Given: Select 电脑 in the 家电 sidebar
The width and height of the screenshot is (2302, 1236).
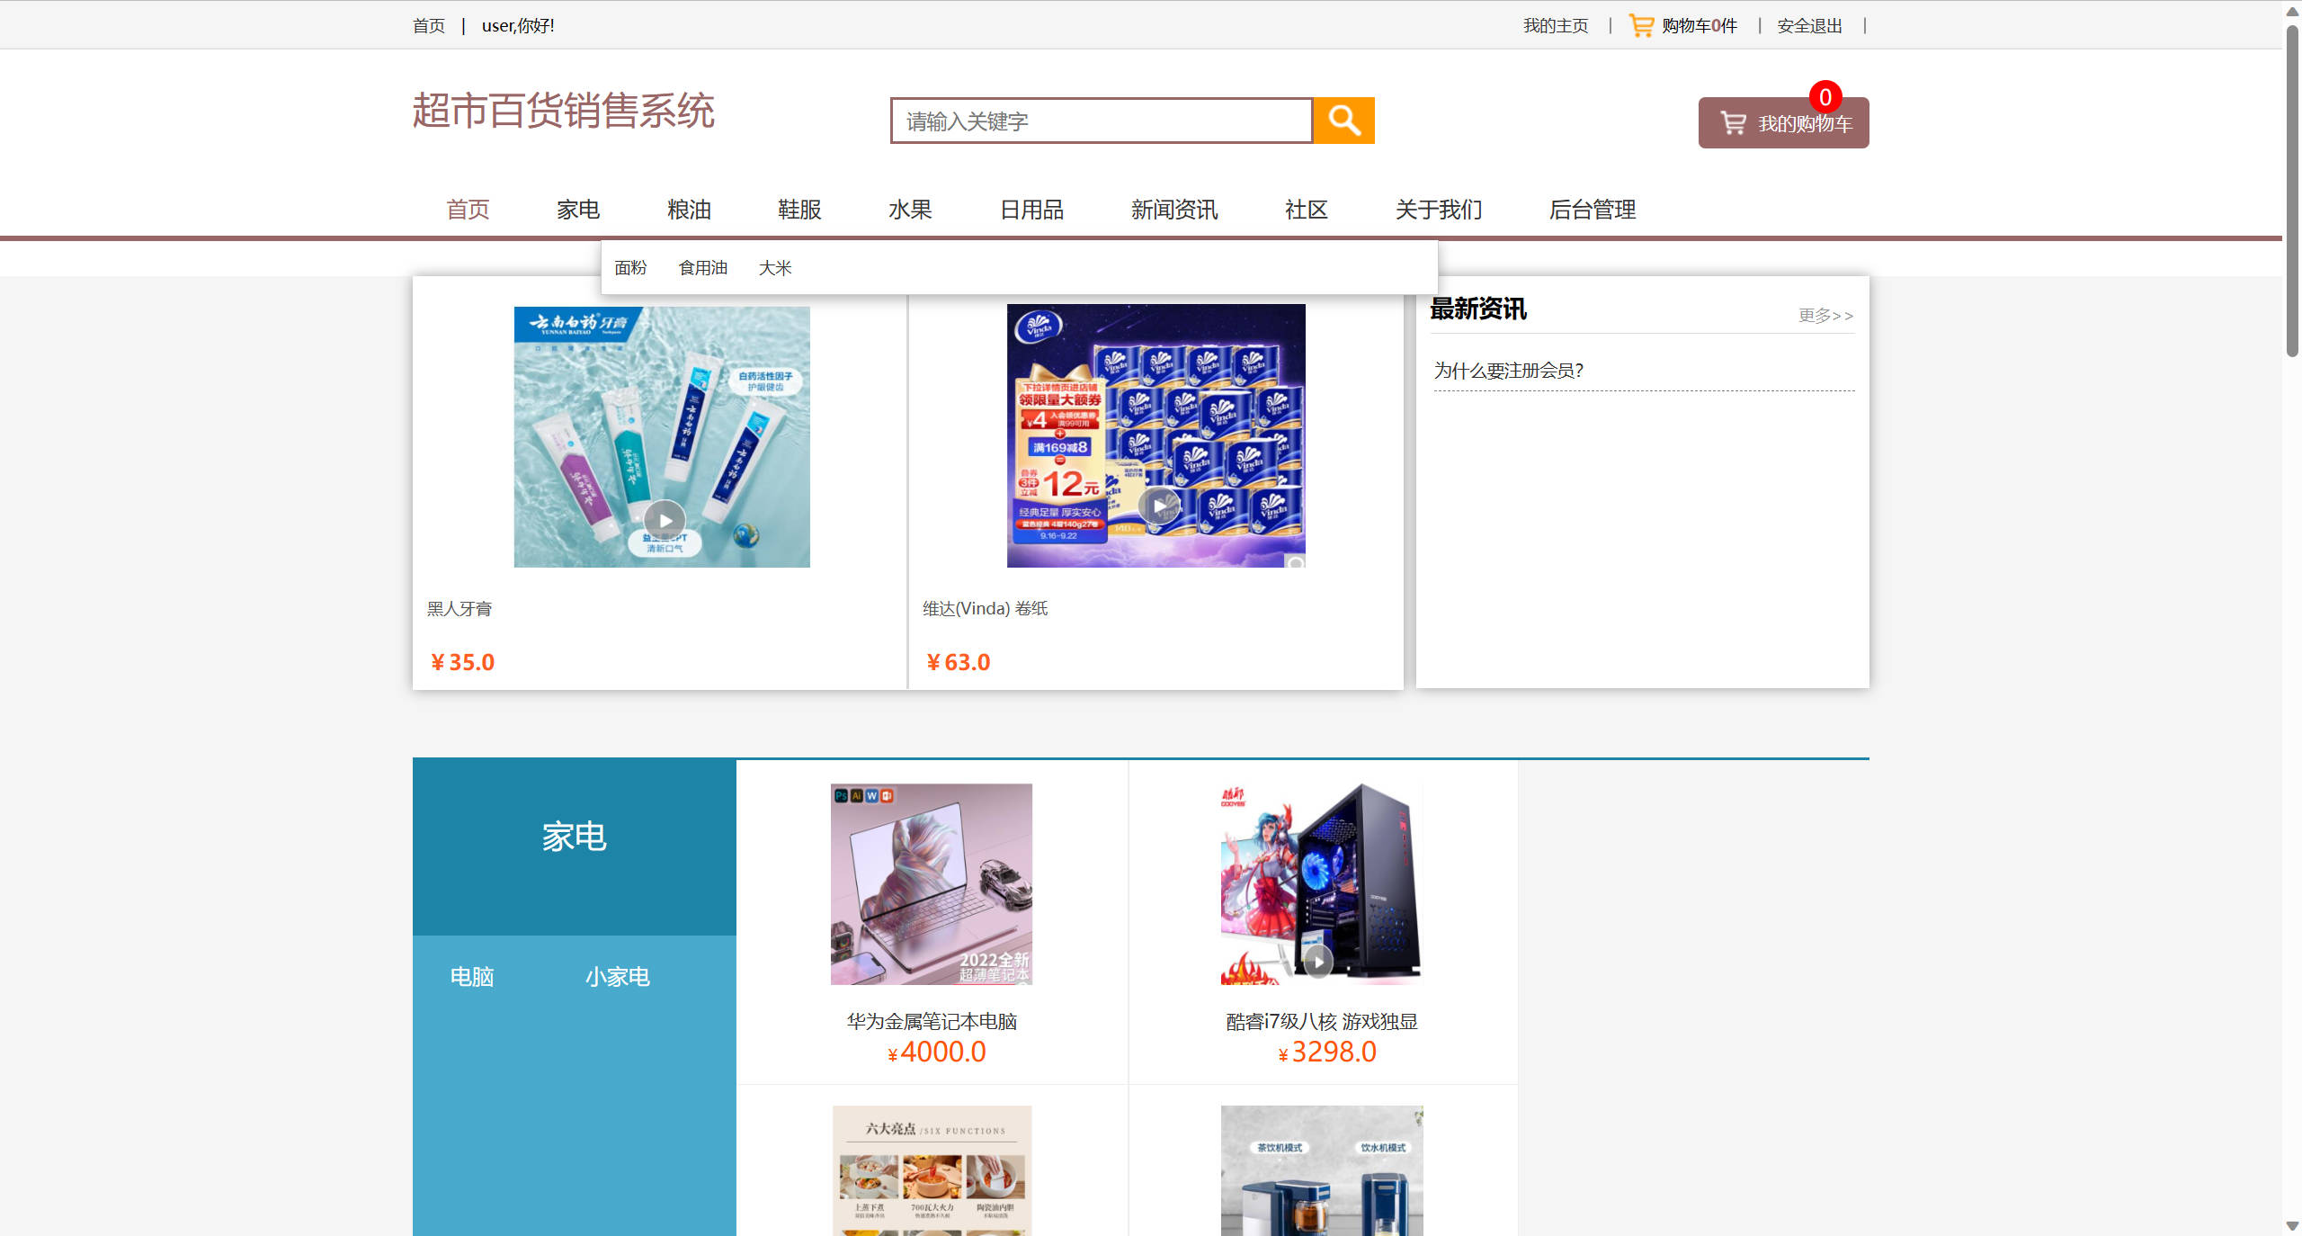Looking at the screenshot, I should point(472,977).
